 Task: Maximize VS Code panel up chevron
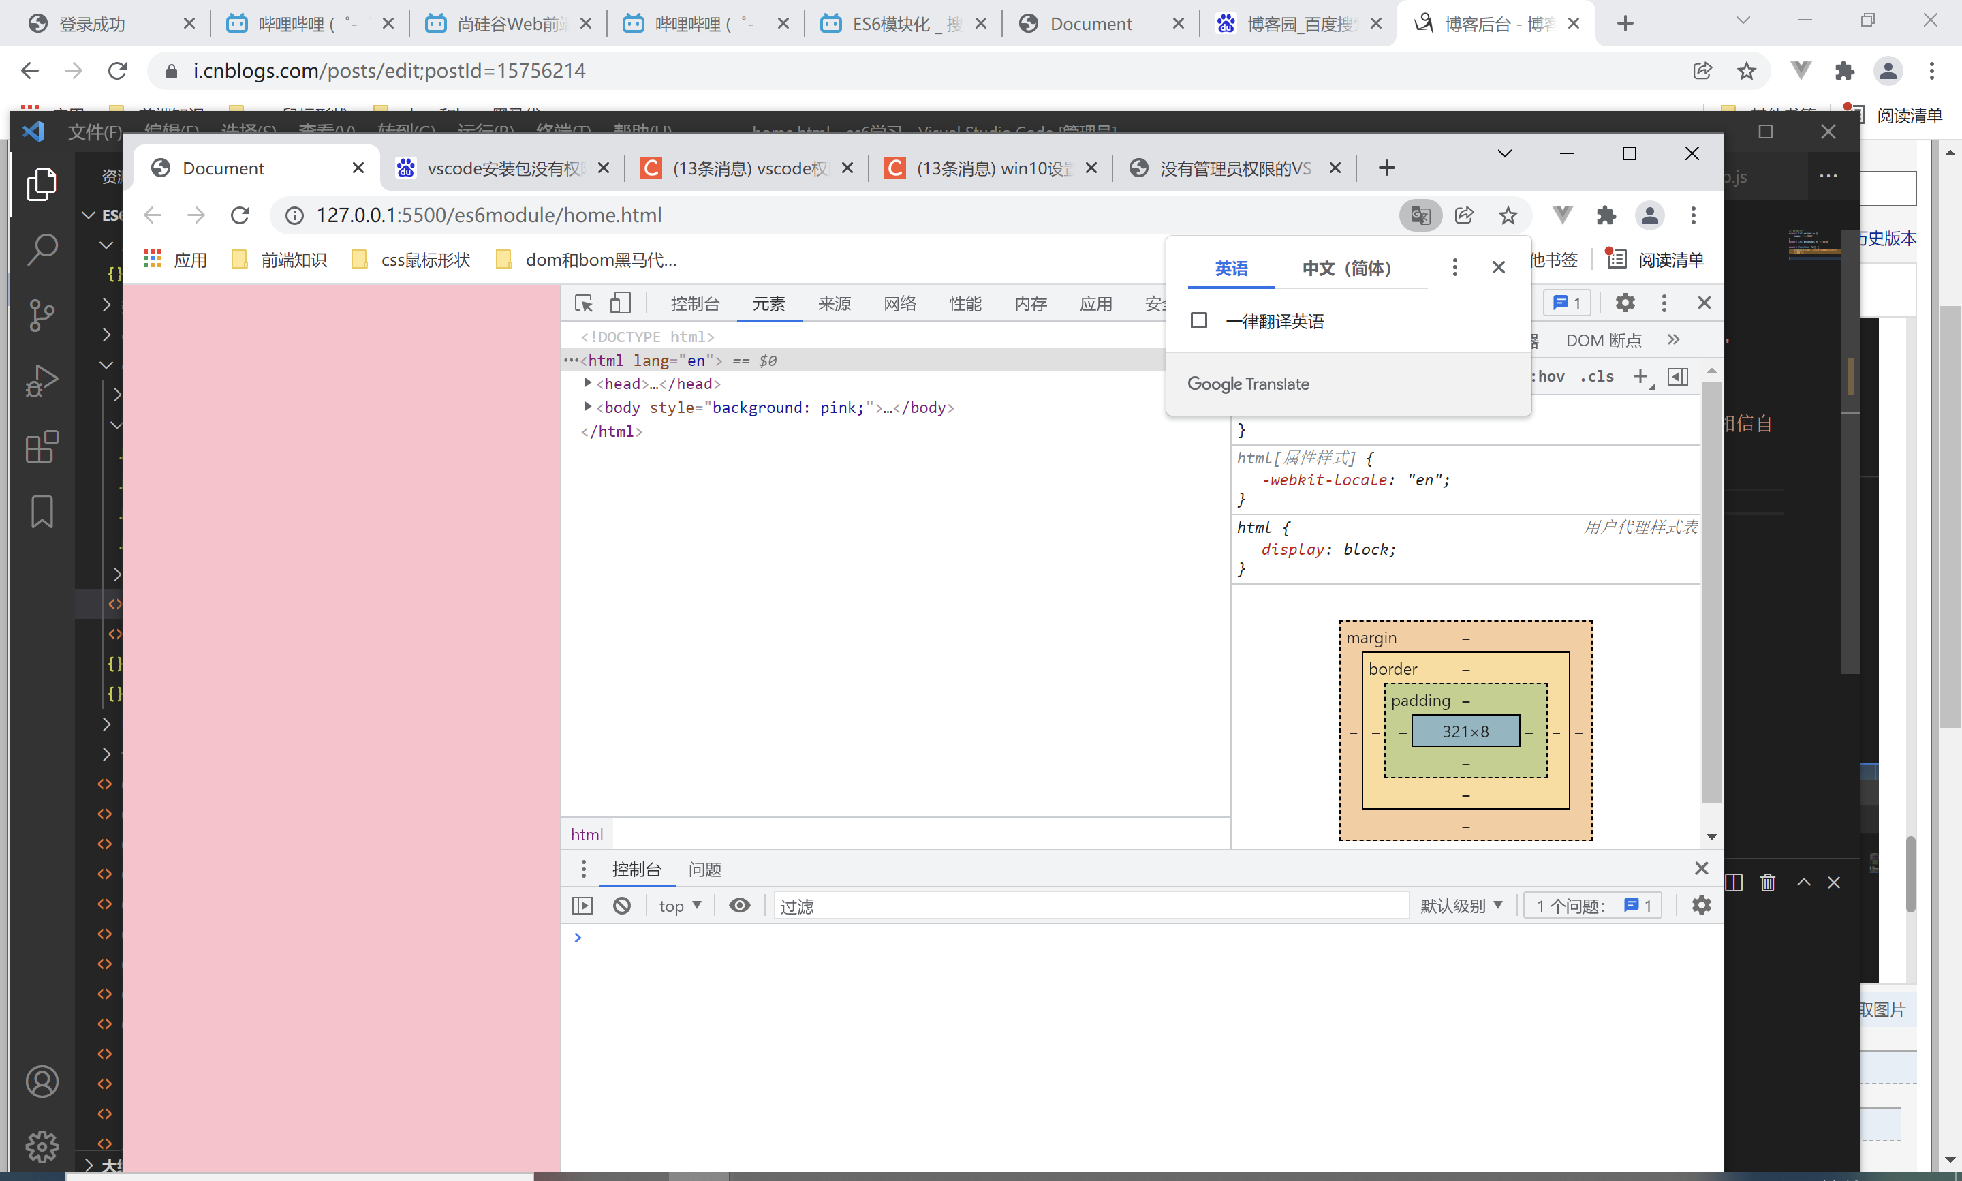pos(1804,883)
